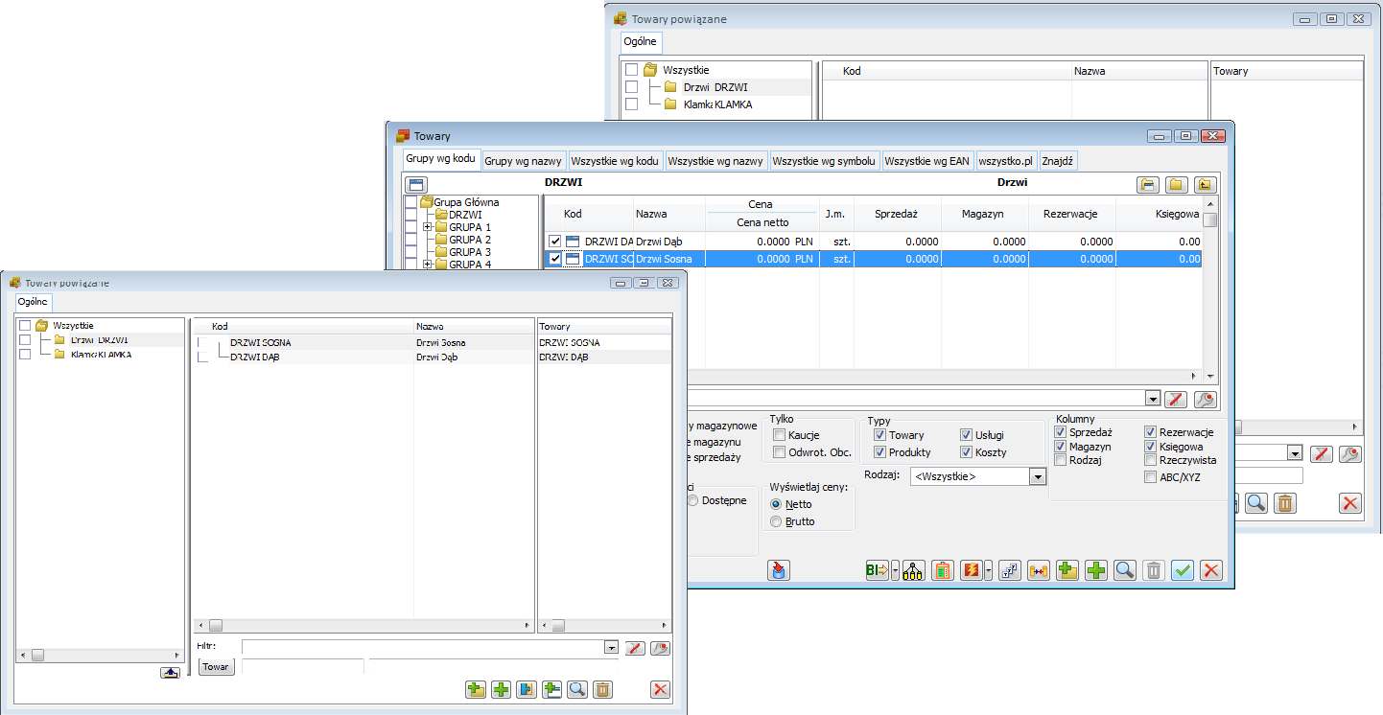Enable the Rodzaj column checkbox
Image resolution: width=1383 pixels, height=715 pixels.
[1060, 460]
